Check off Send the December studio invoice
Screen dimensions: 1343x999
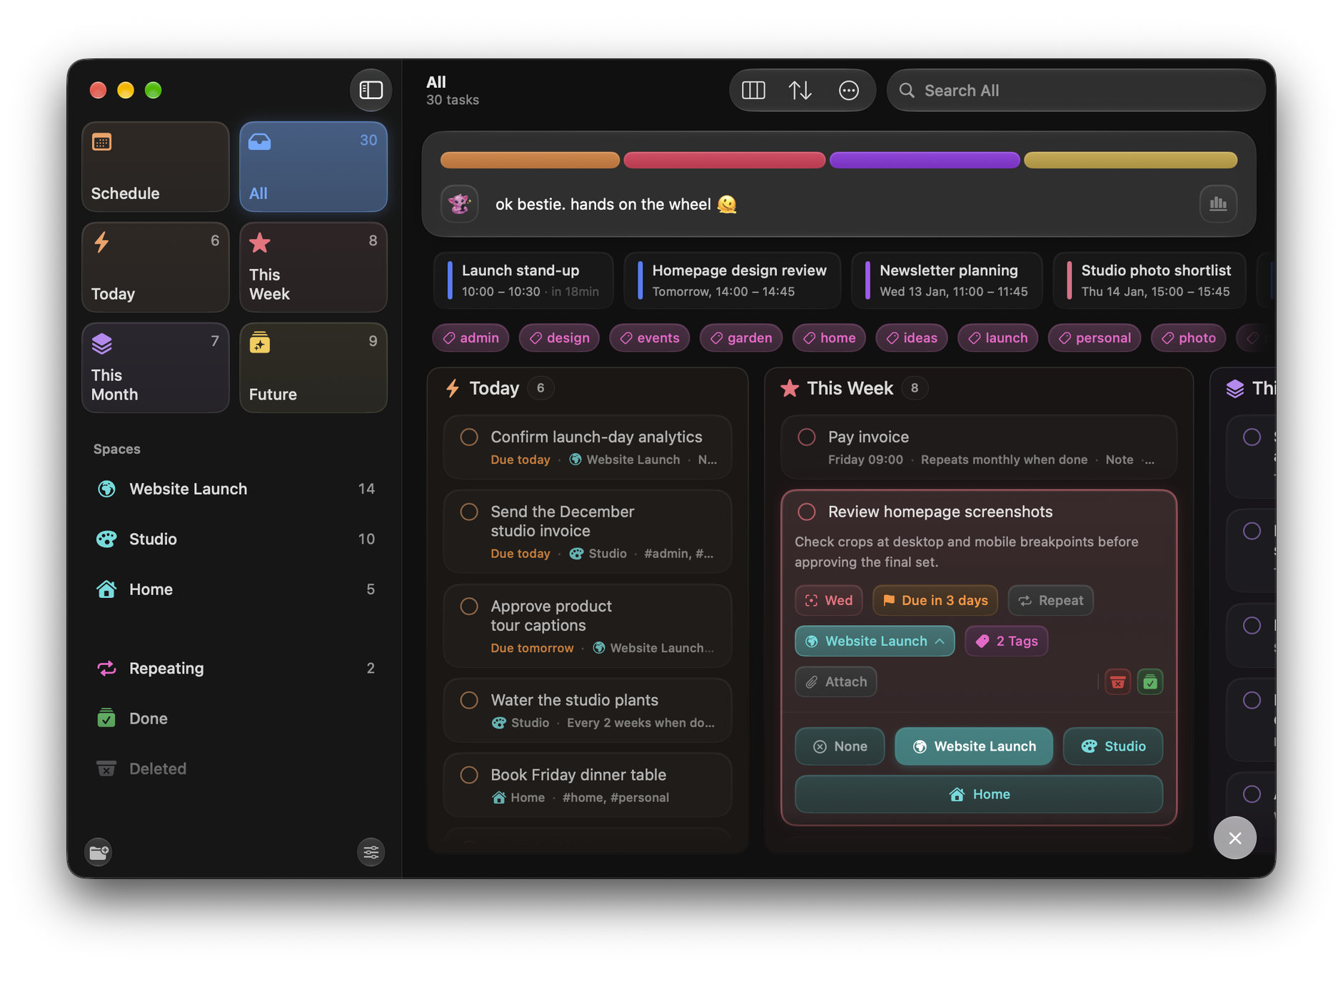[x=469, y=512]
